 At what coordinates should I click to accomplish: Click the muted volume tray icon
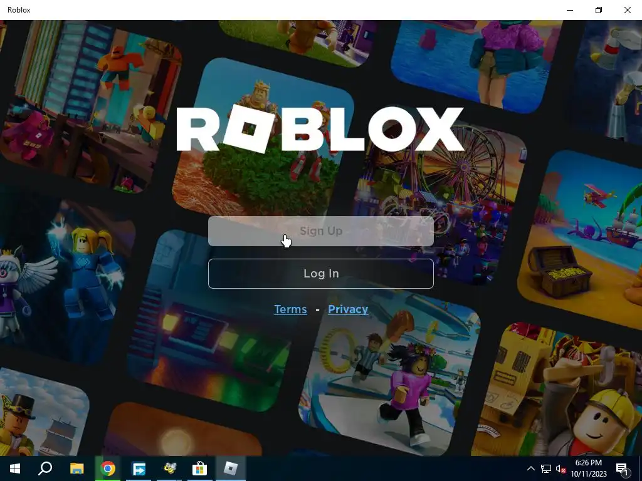tap(560, 468)
